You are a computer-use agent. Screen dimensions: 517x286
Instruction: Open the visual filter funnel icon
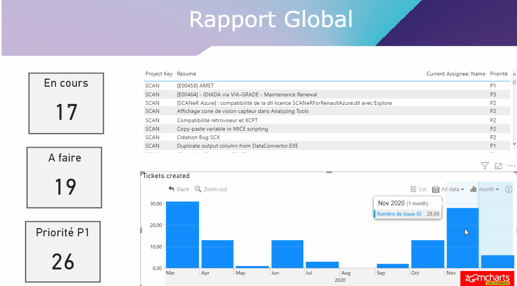[485, 166]
